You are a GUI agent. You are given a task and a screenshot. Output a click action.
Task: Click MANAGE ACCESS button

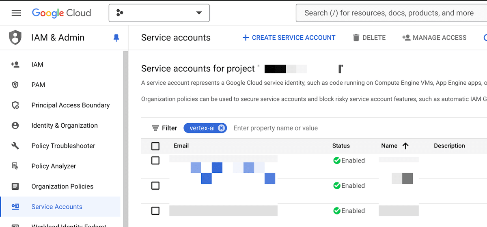pos(434,38)
